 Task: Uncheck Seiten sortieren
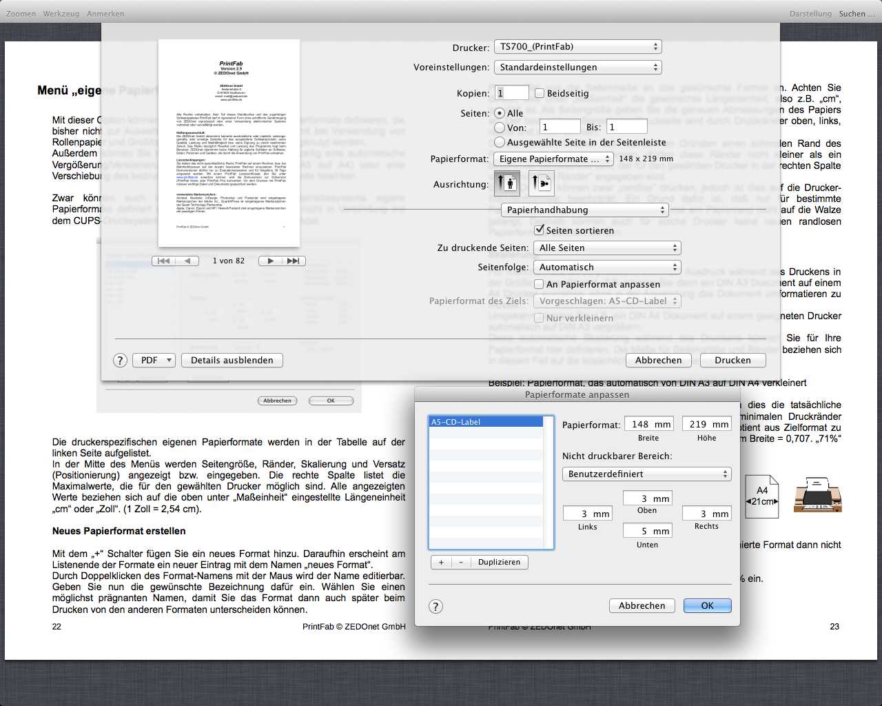pos(540,230)
